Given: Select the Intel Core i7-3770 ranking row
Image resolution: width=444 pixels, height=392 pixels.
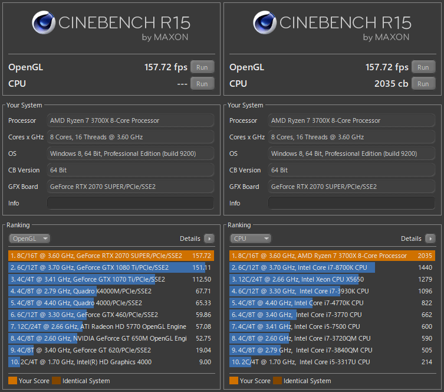Looking at the screenshot, I should [332, 315].
